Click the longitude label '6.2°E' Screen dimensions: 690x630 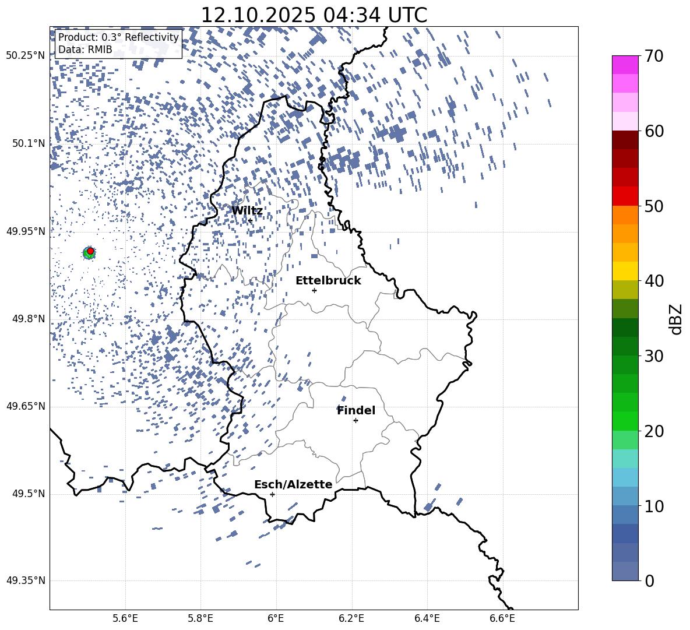click(x=351, y=618)
